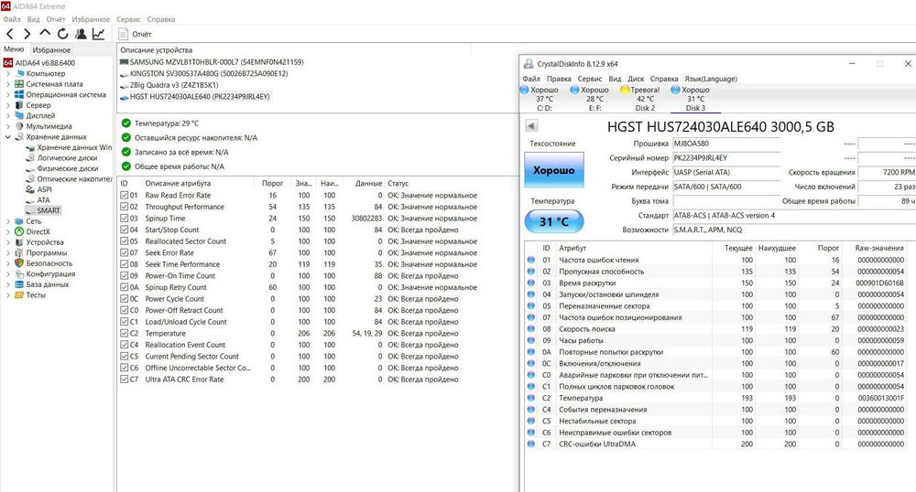Select the Компьютер tree node
Image resolution: width=916 pixels, height=492 pixels.
coord(46,73)
